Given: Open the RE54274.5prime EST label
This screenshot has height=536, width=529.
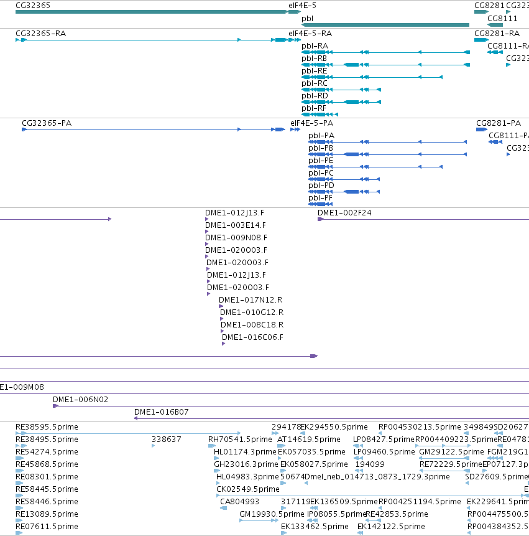Looking at the screenshot, I should coord(47,452).
